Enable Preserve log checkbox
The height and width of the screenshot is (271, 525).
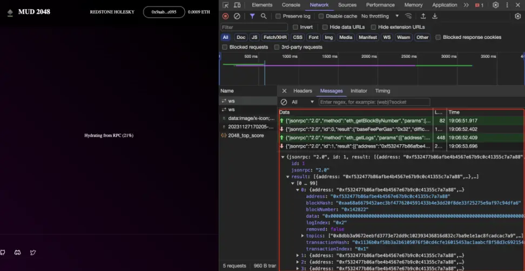pos(278,16)
